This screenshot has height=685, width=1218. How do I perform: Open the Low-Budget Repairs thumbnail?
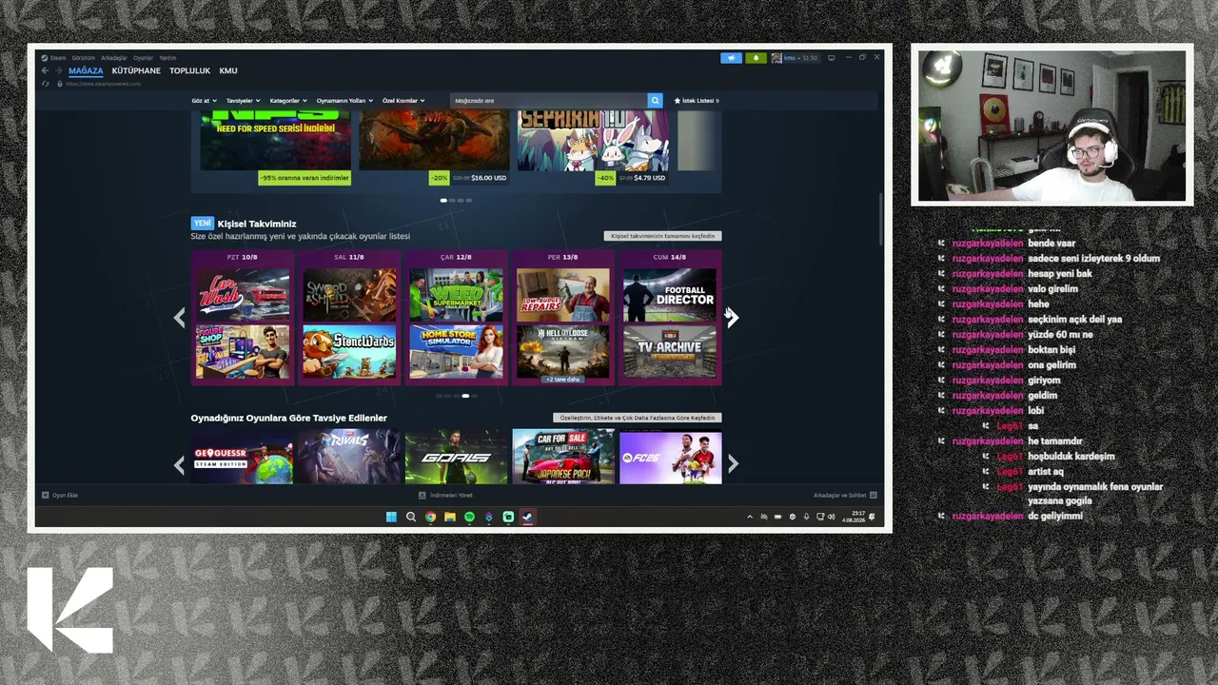tap(563, 295)
